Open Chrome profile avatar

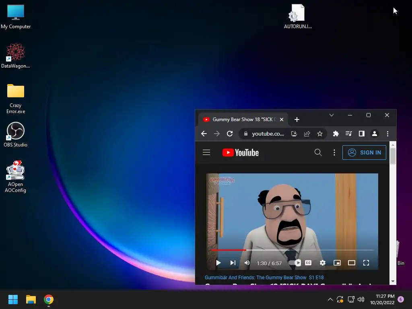[x=375, y=134]
